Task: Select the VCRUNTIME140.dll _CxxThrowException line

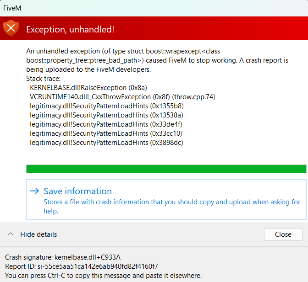Action: pyautogui.click(x=122, y=97)
